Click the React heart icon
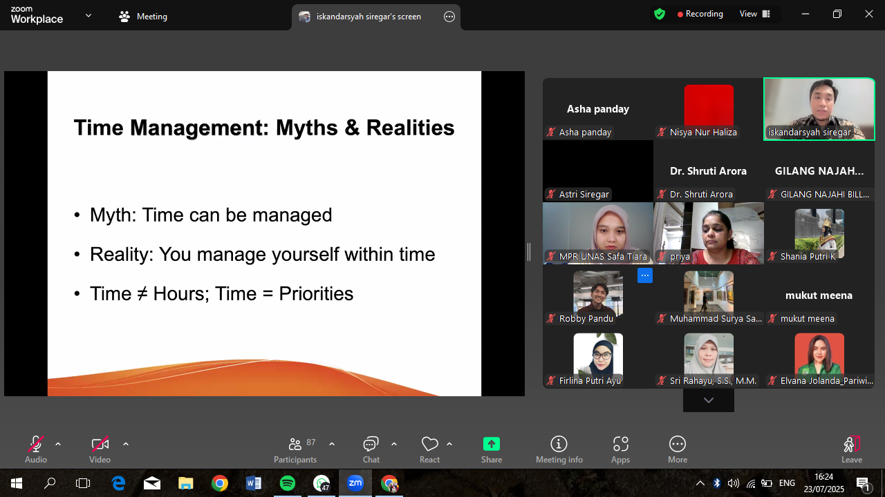Viewport: 885px width, 497px height. point(429,449)
